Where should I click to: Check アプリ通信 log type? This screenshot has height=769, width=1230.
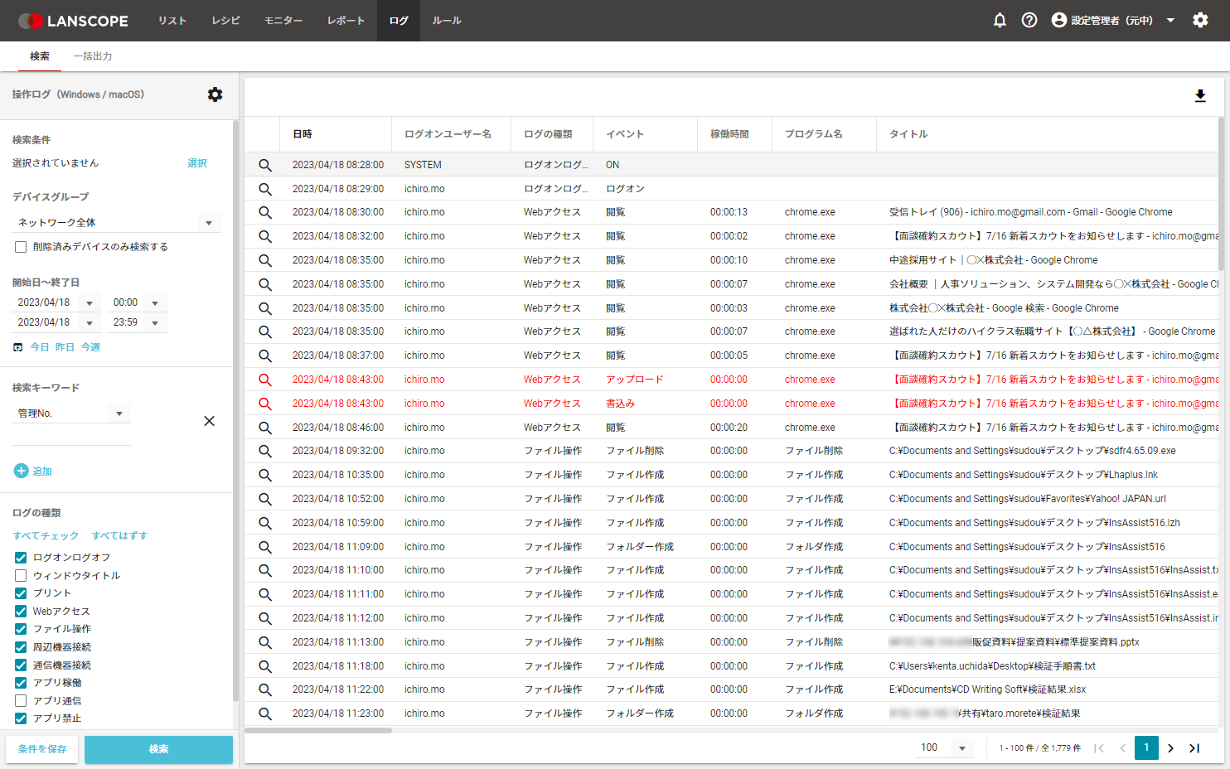(x=21, y=701)
